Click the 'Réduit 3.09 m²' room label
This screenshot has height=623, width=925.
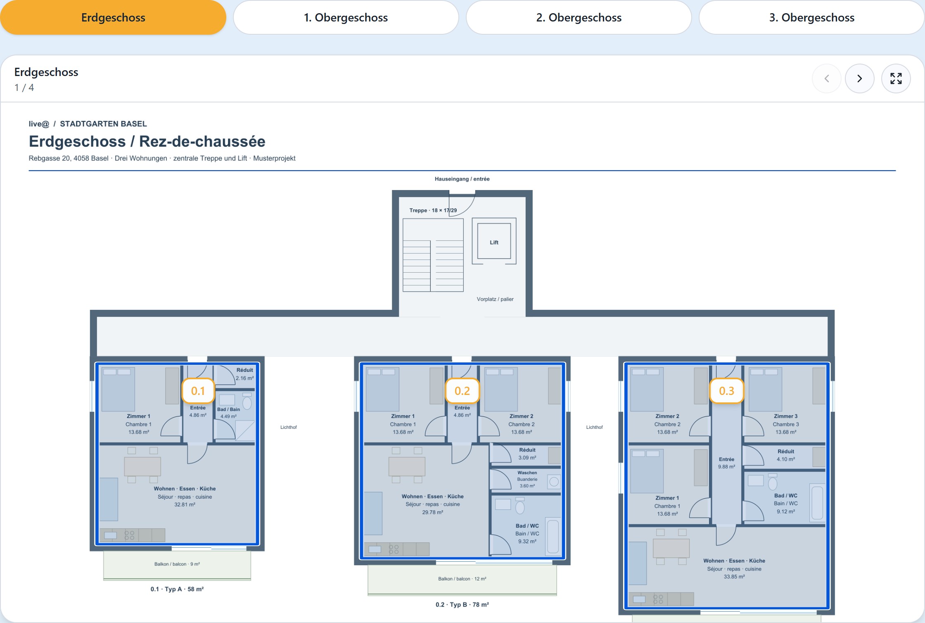point(527,454)
